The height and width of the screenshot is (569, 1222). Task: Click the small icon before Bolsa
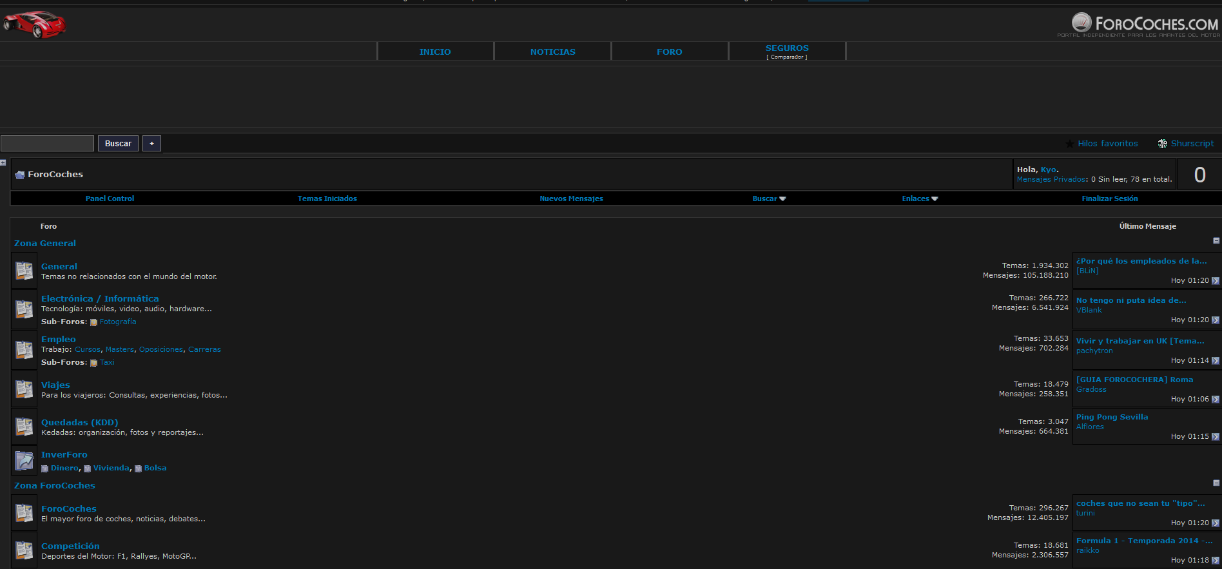(138, 468)
